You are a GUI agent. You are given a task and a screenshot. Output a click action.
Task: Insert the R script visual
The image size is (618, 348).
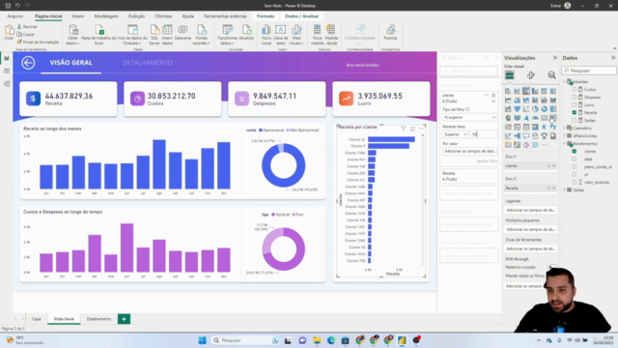click(545, 127)
